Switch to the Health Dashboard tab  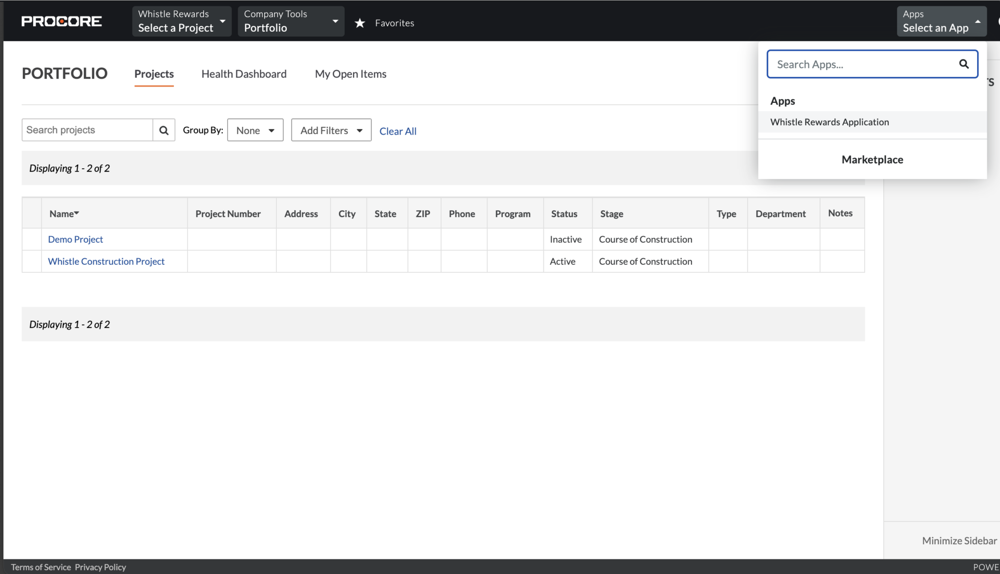[x=244, y=74]
